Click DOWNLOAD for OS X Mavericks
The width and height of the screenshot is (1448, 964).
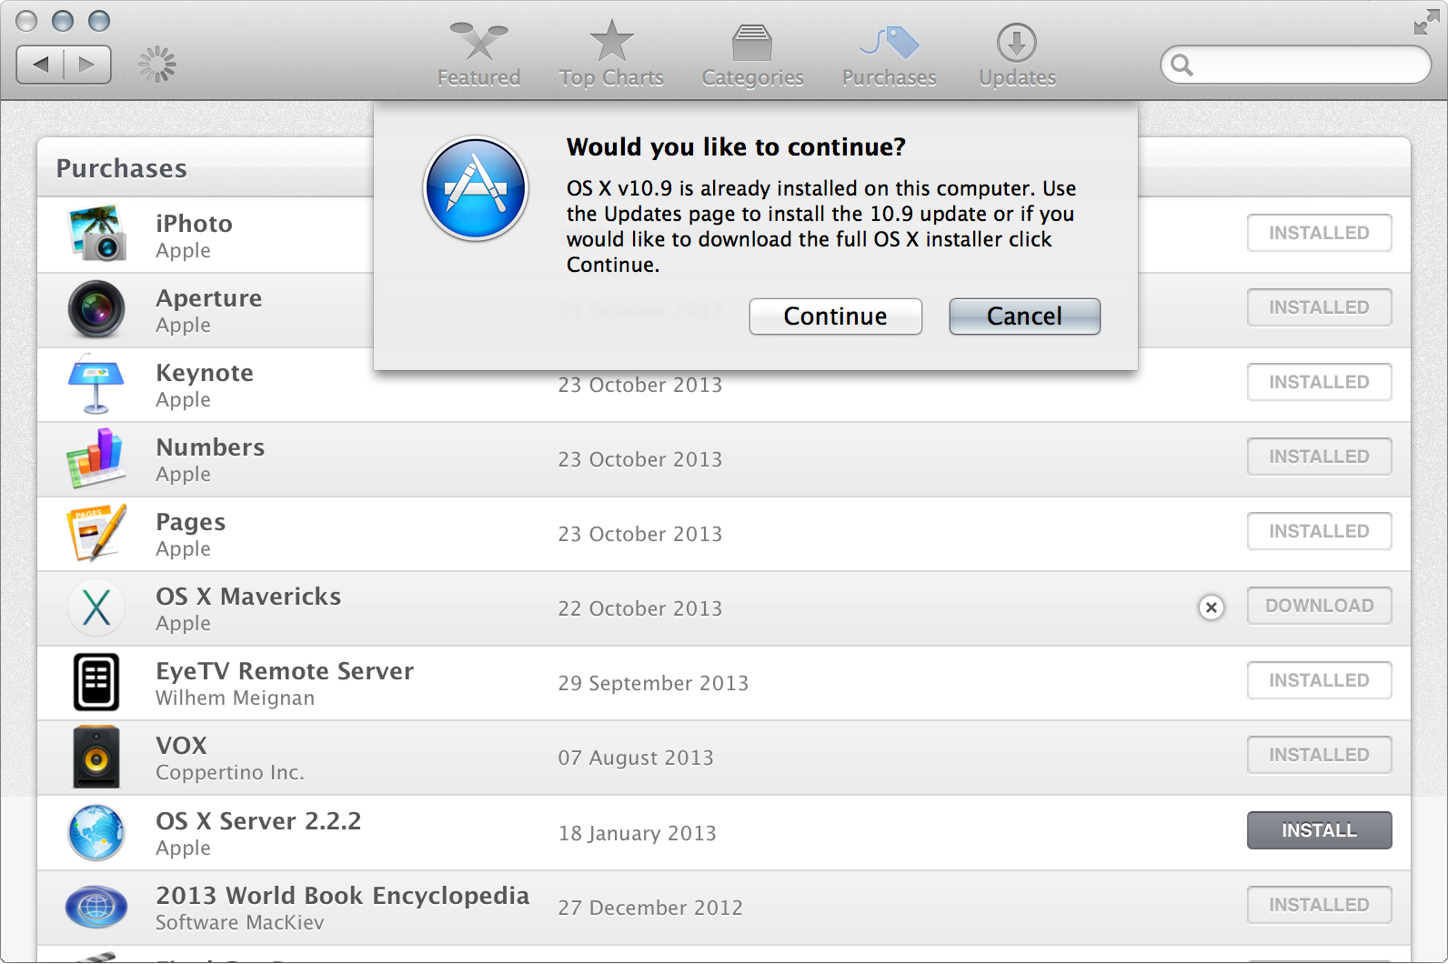1319,606
